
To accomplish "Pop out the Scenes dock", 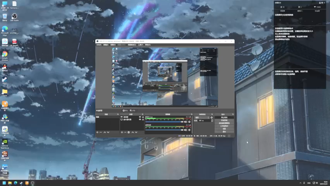I will pos(118,114).
